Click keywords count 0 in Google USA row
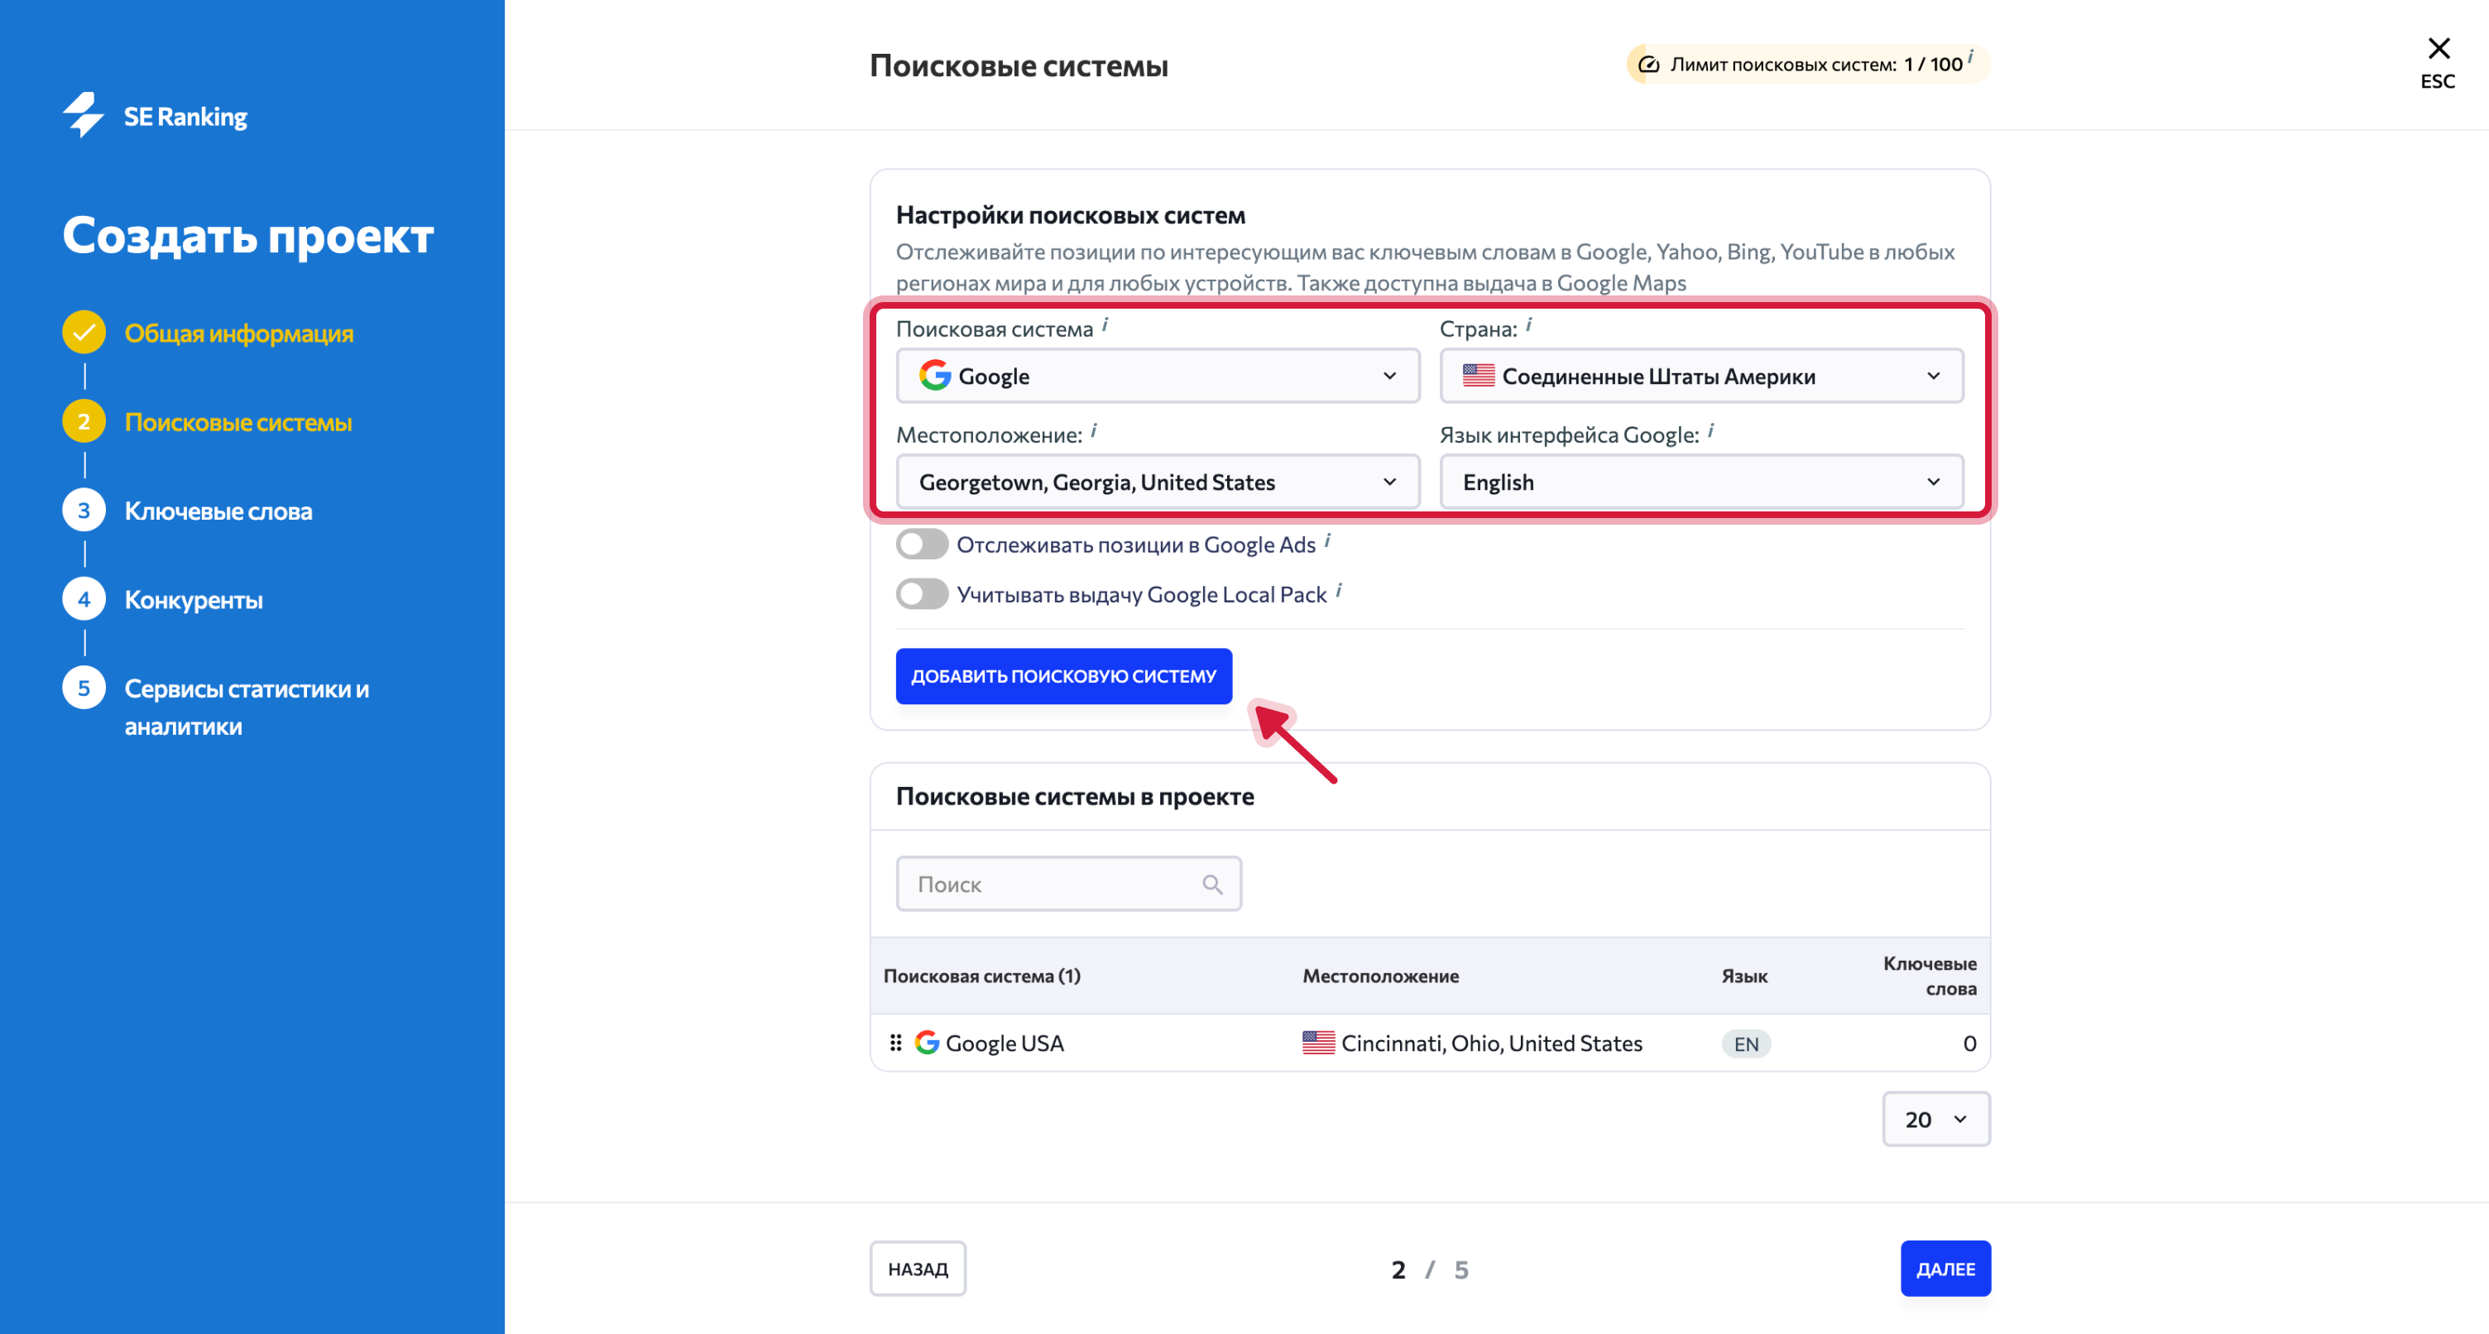This screenshot has height=1334, width=2489. 1969,1043
